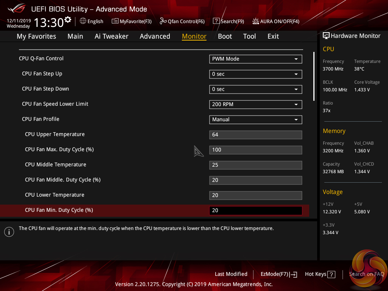Image resolution: width=388 pixels, height=291 pixels.
Task: Switch to the My Favorites tab
Action: click(x=36, y=36)
